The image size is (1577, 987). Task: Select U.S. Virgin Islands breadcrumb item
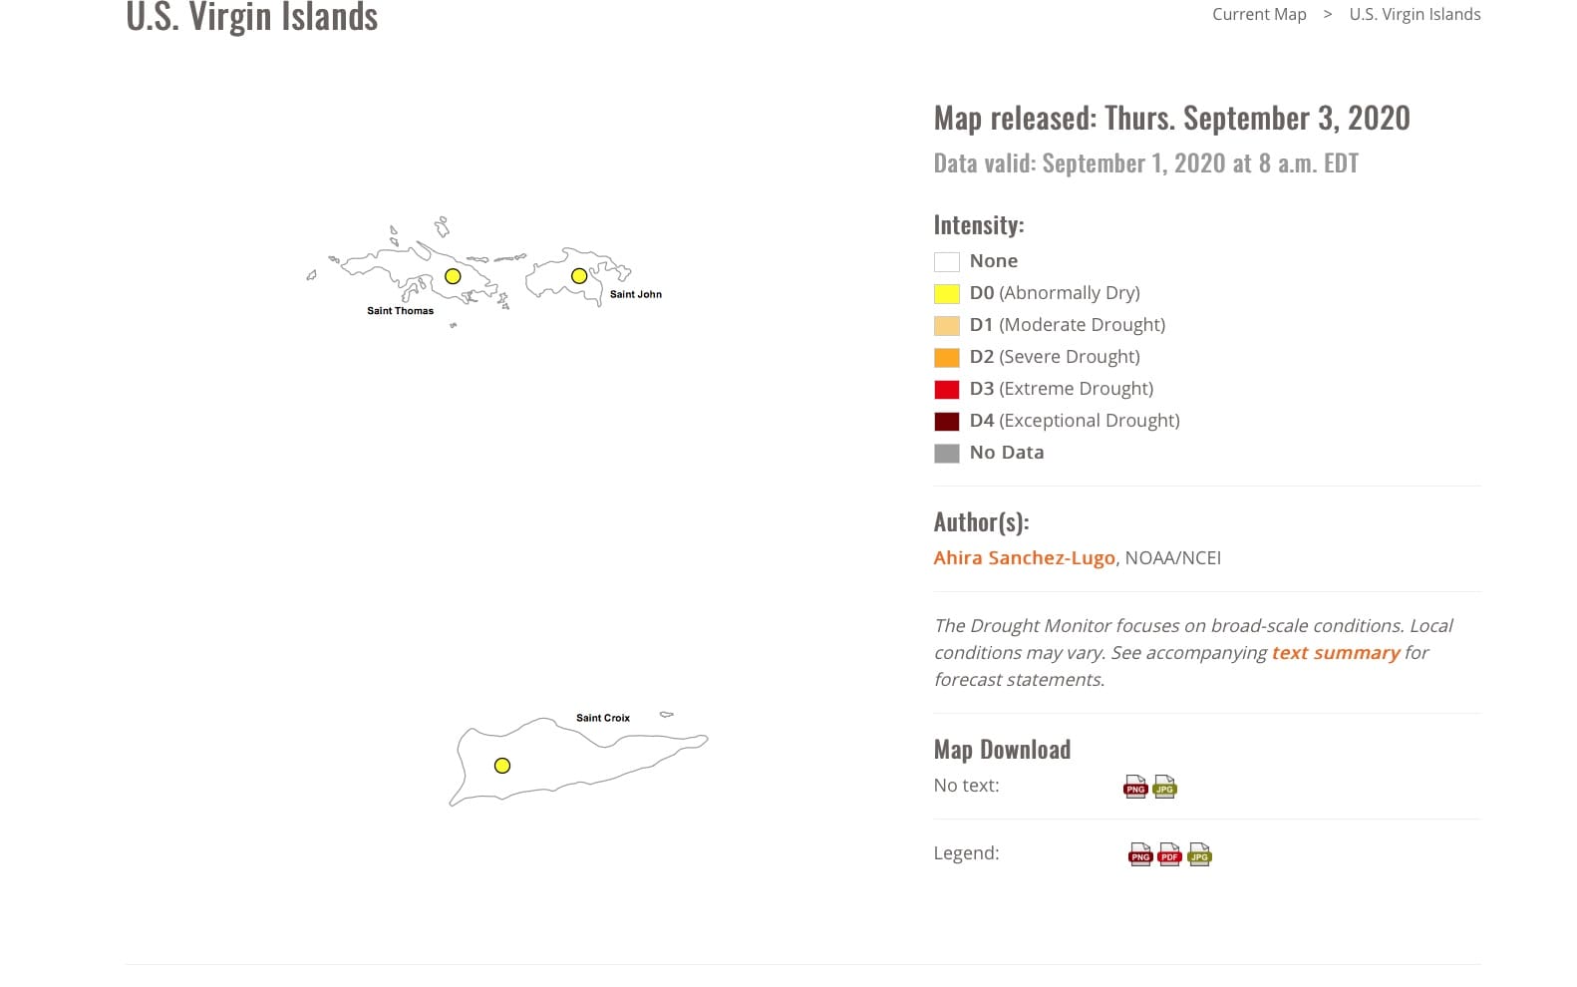pyautogui.click(x=1415, y=14)
